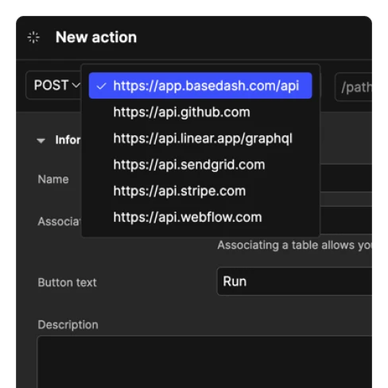388x388 pixels.
Task: Click the Button text field containing Run
Action: pos(295,281)
